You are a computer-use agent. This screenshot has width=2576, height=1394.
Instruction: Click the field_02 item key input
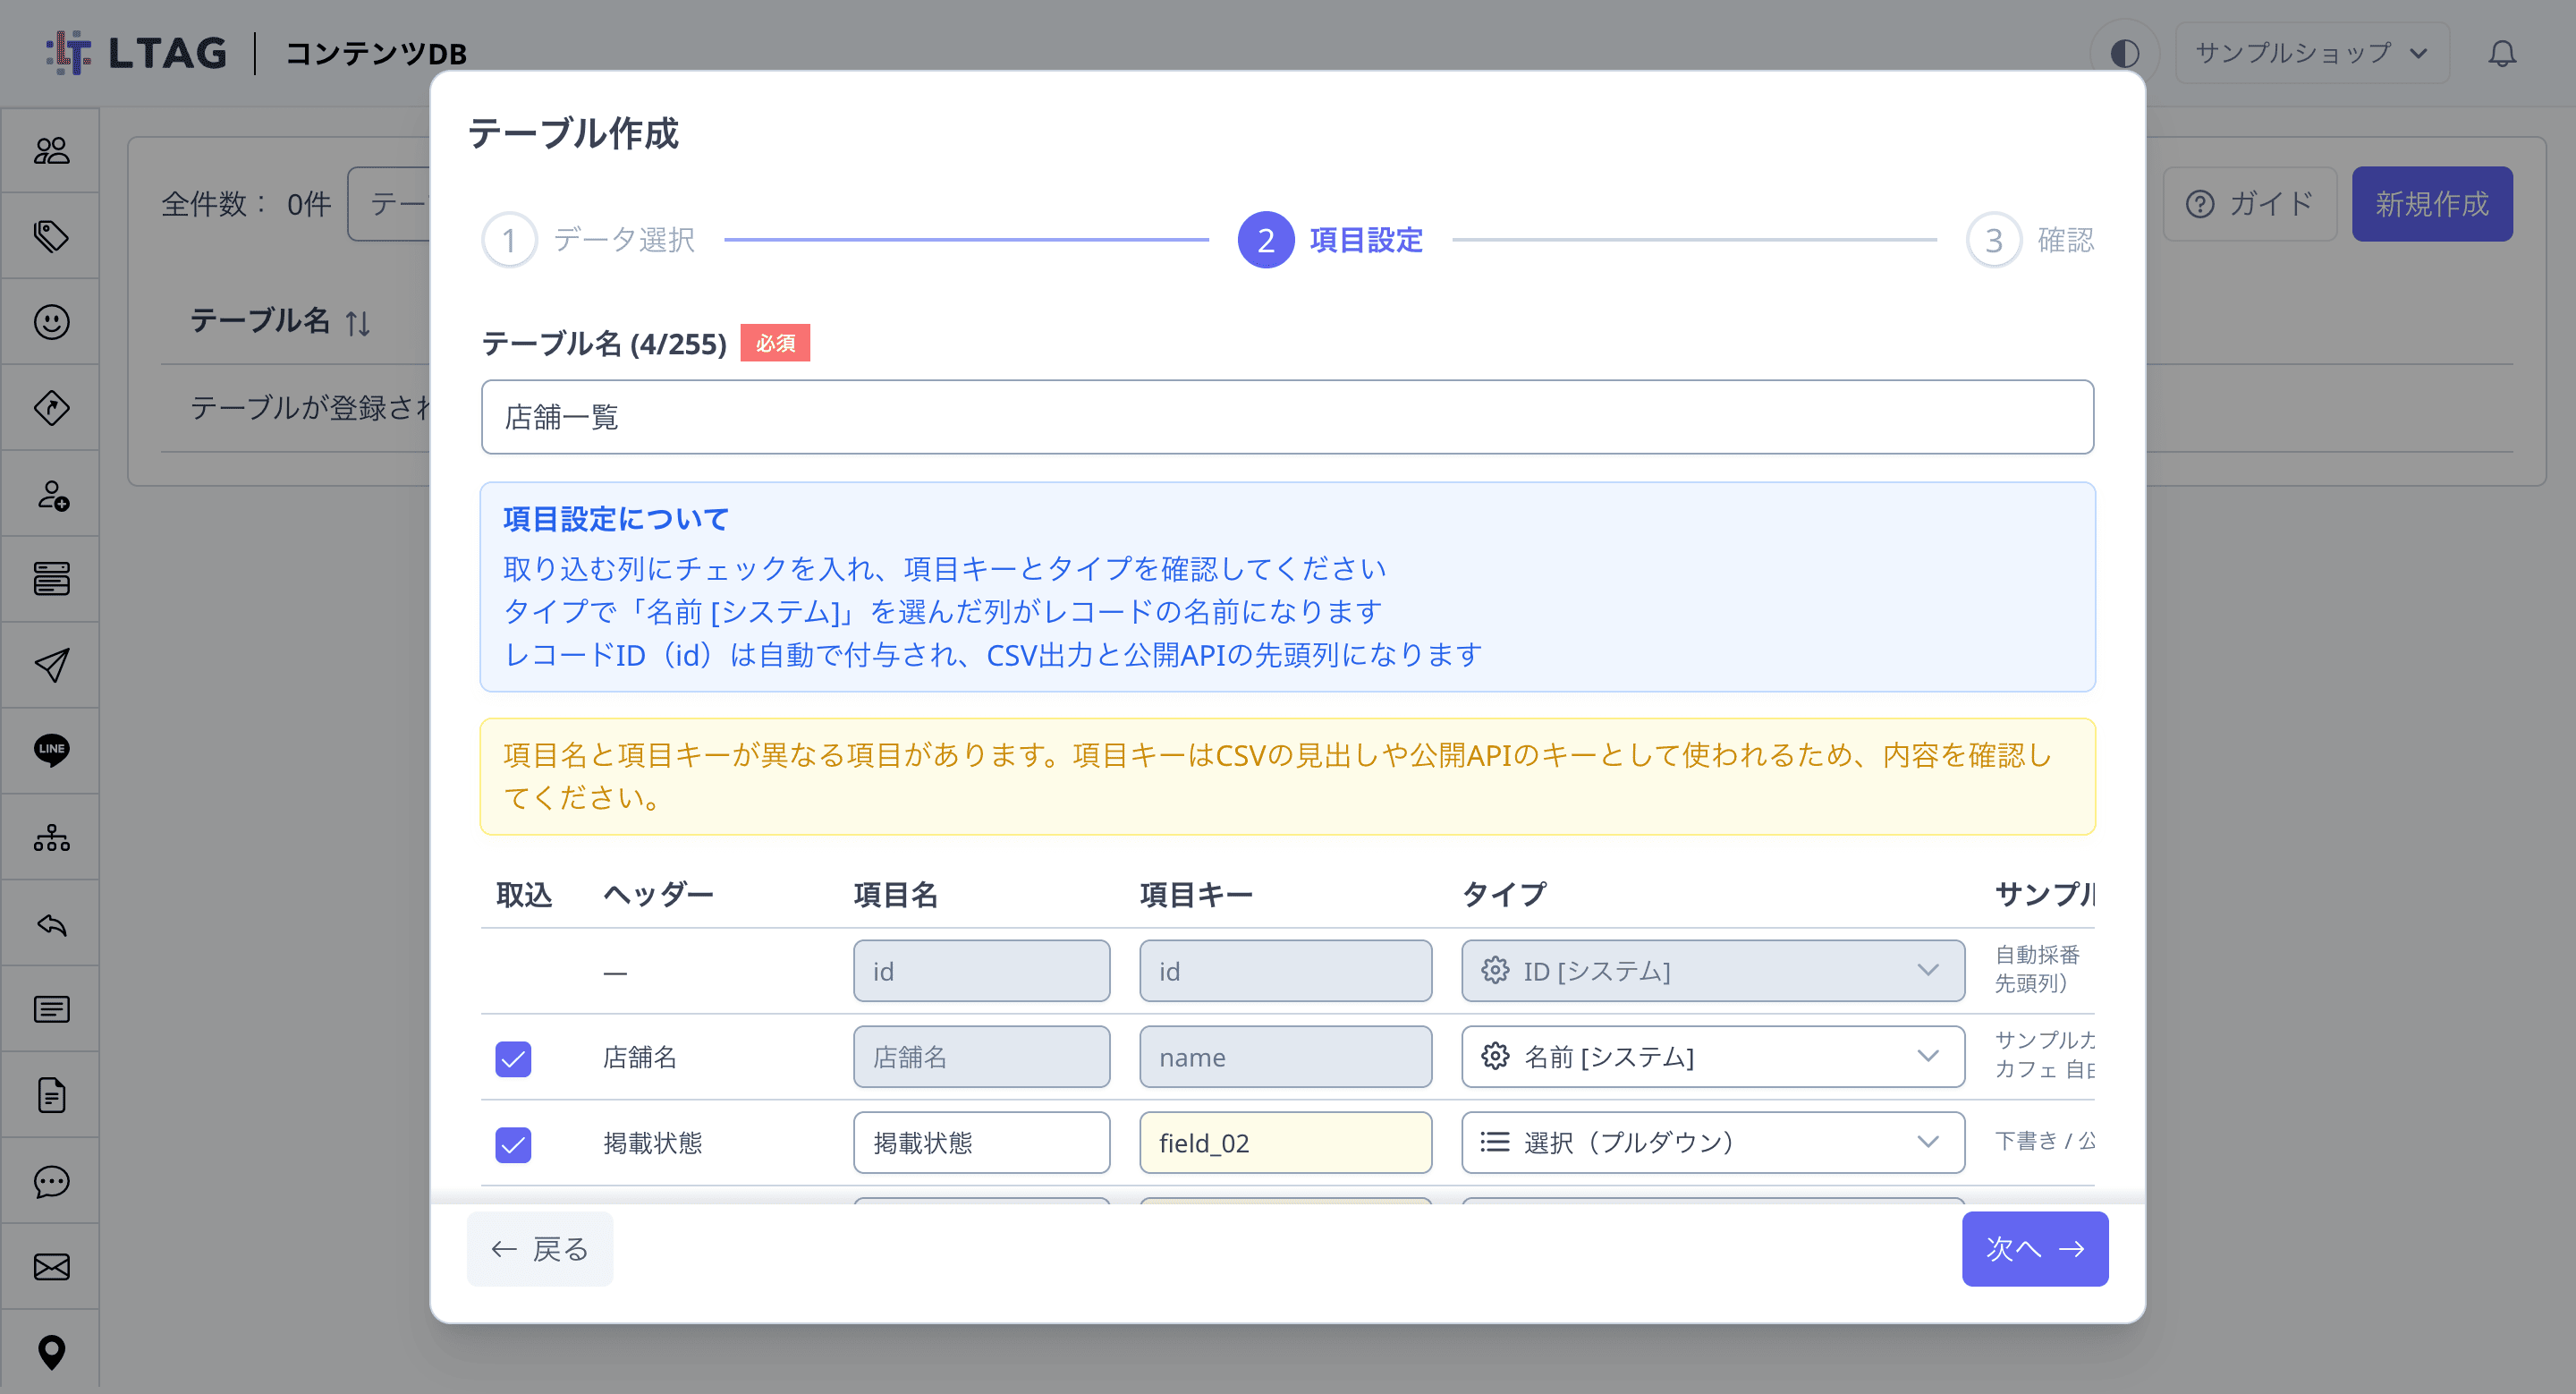click(x=1285, y=1143)
